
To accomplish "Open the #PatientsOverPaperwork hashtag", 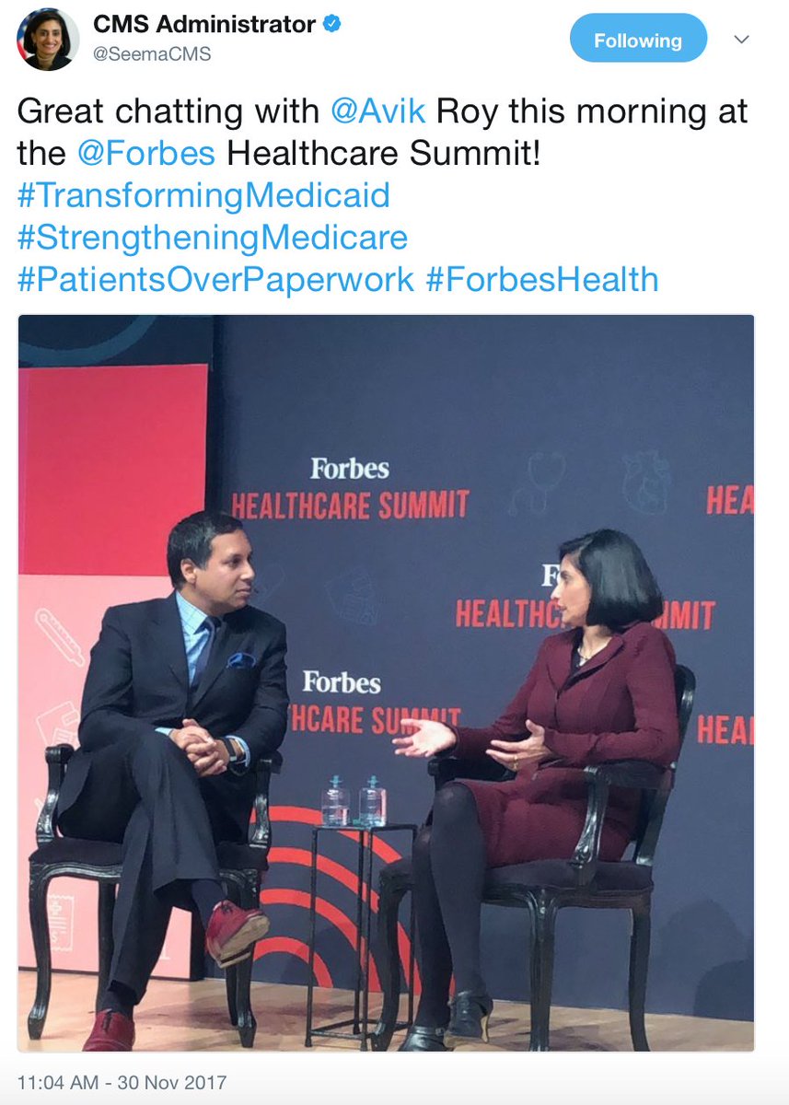I will [216, 280].
